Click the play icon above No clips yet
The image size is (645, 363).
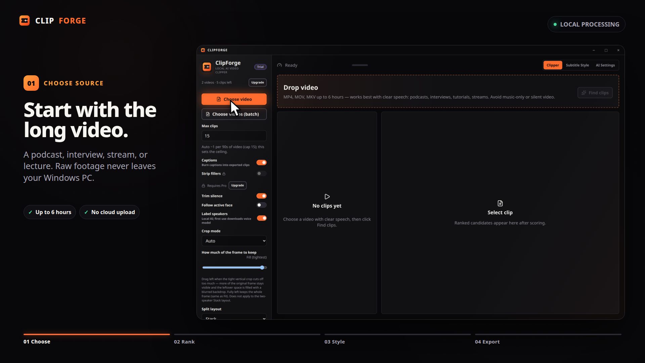[327, 197]
